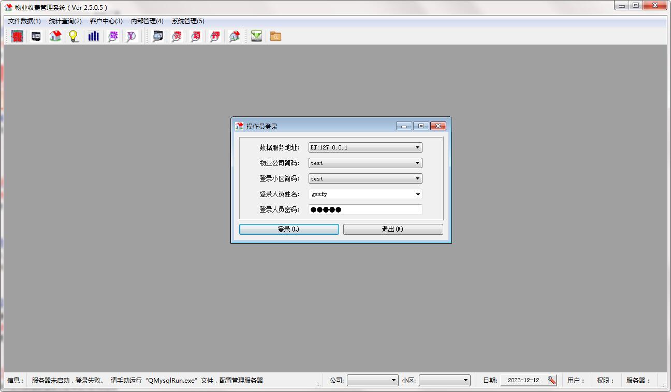
Task: Expand the 登录人员姓名 name dropdown
Action: click(417, 194)
